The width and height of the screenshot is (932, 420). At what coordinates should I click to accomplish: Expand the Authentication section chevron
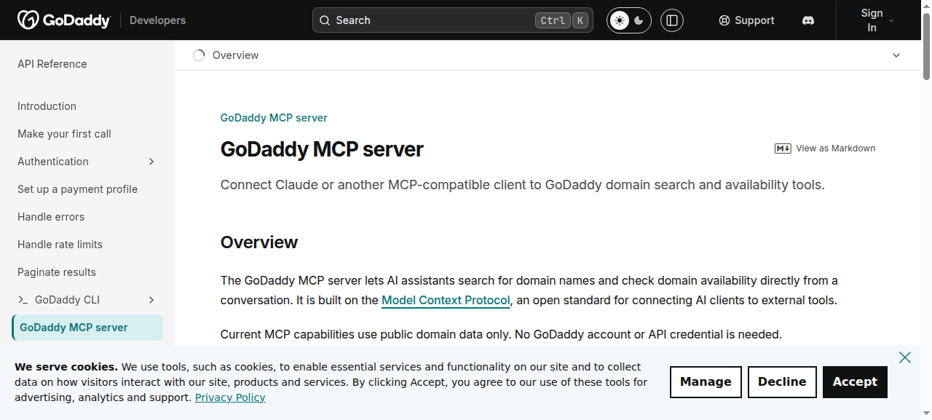coord(151,162)
